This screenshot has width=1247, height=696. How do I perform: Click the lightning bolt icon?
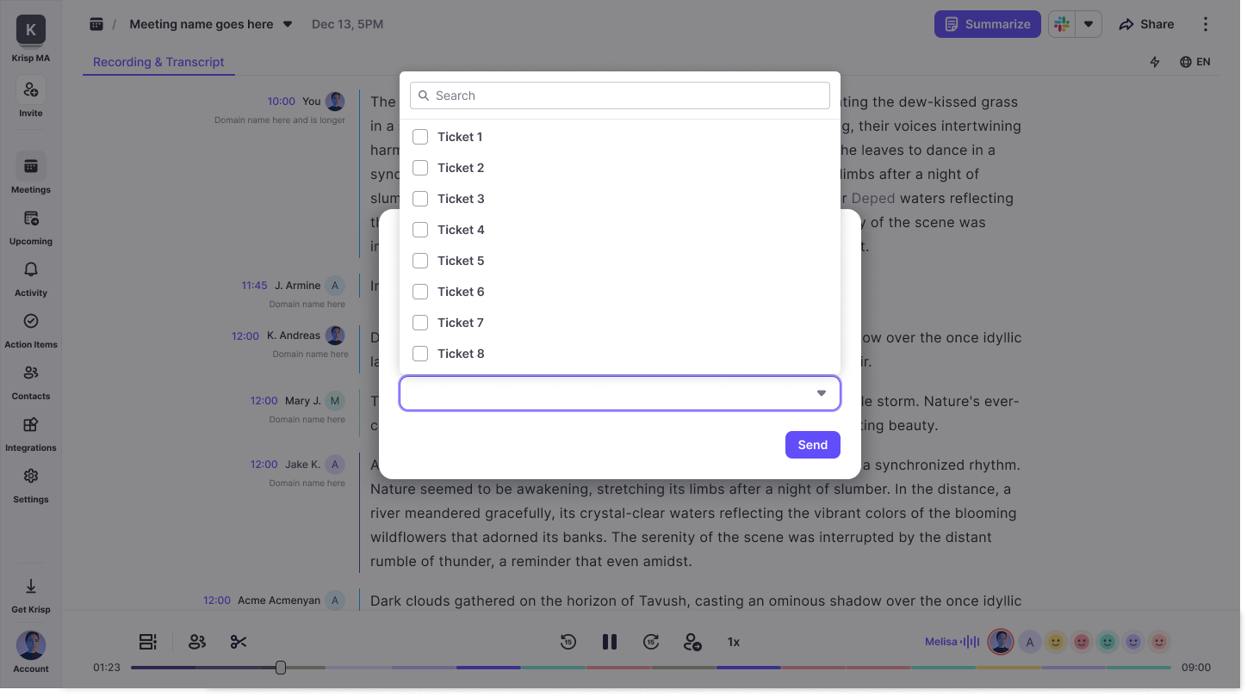coord(1155,62)
